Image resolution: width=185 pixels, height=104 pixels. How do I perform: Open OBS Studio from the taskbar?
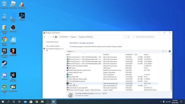[48, 102]
